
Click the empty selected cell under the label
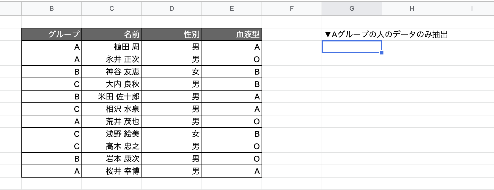(x=352, y=47)
